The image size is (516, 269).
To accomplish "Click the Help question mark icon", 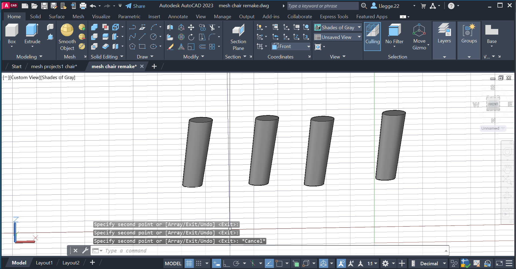I will click(451, 6).
